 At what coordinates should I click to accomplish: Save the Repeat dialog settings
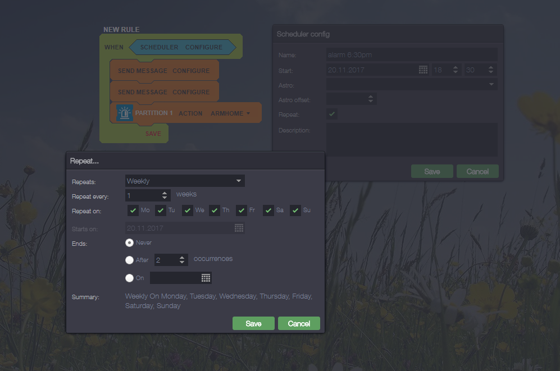click(253, 323)
